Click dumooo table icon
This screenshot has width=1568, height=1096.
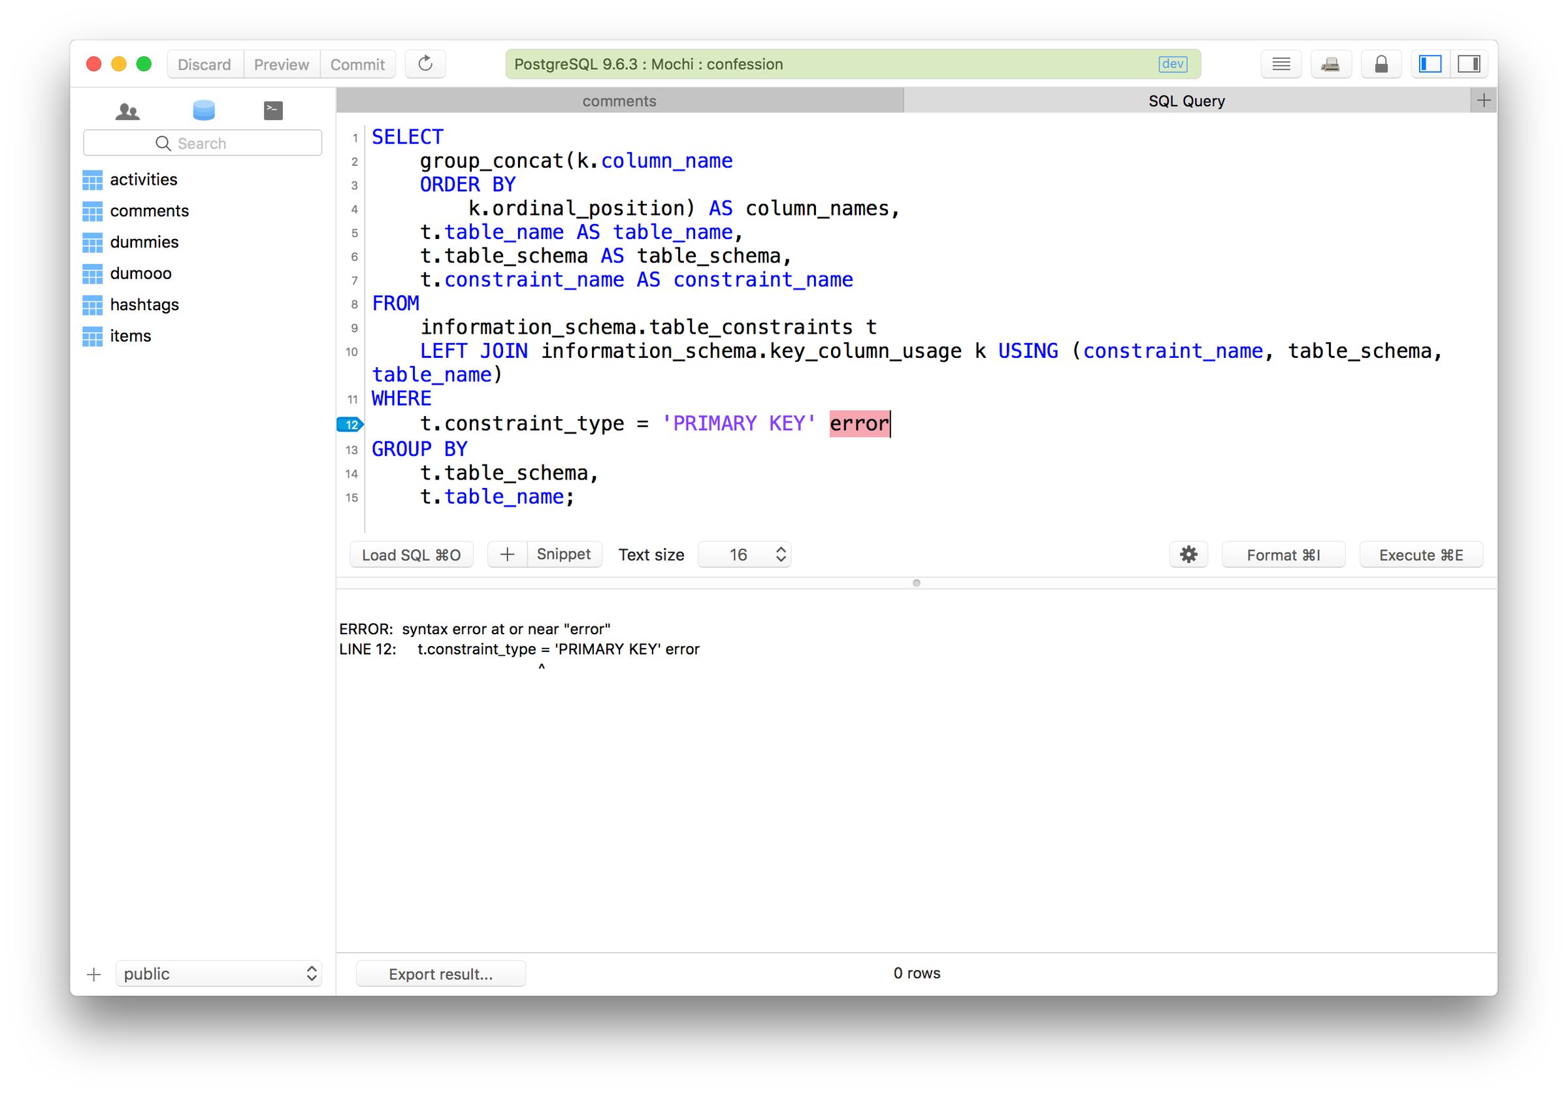(92, 274)
